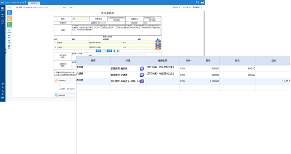Open the green 会签 sidebar icon
Screen dimensions: 291x154
(9, 25)
